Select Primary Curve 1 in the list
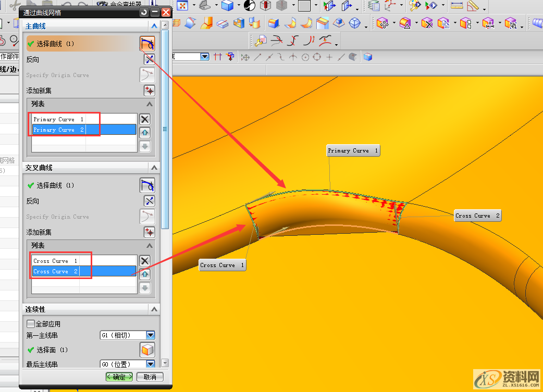 point(58,119)
